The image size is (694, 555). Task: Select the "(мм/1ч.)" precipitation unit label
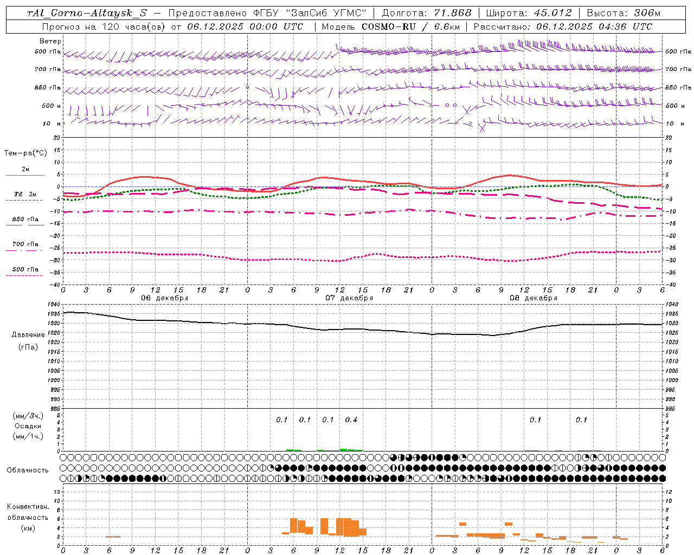[x=28, y=436]
